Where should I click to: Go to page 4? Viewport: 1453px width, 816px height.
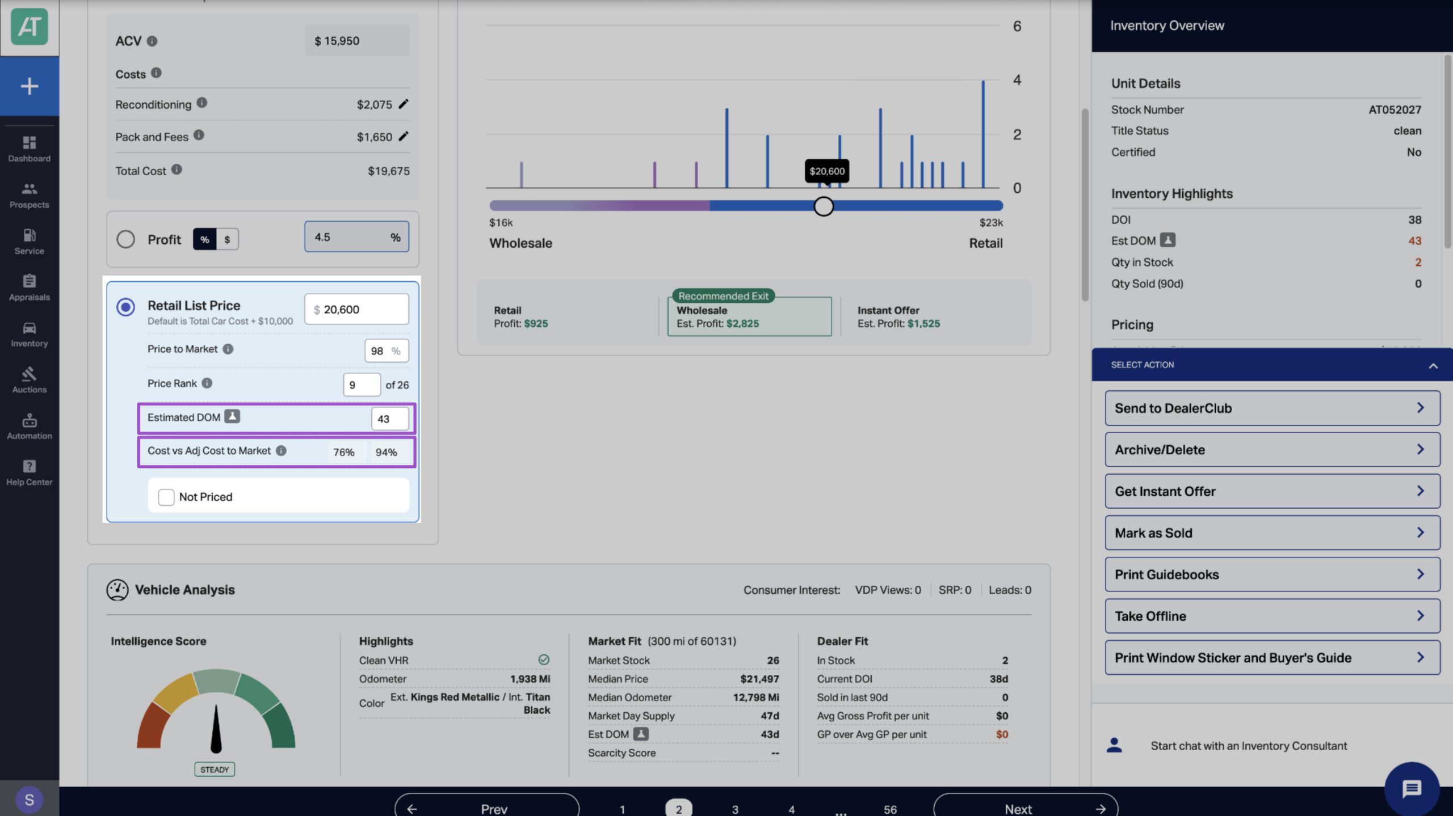point(791,809)
